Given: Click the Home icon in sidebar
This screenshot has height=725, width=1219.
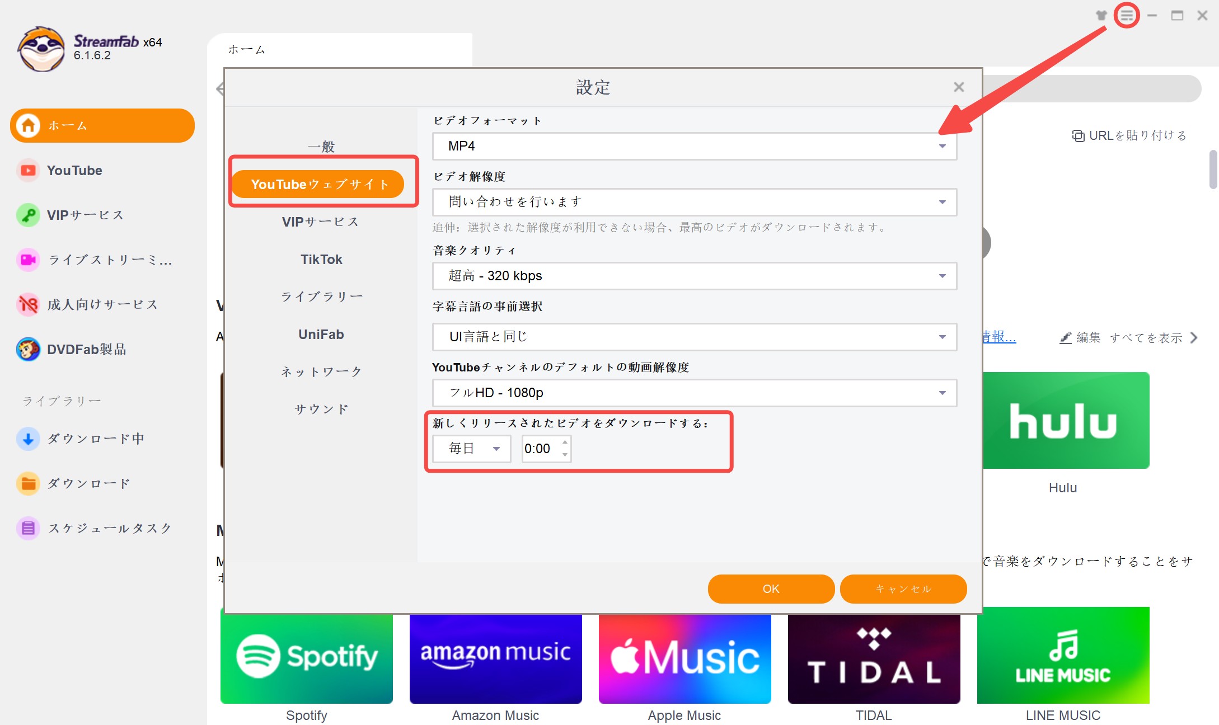Looking at the screenshot, I should [x=28, y=125].
